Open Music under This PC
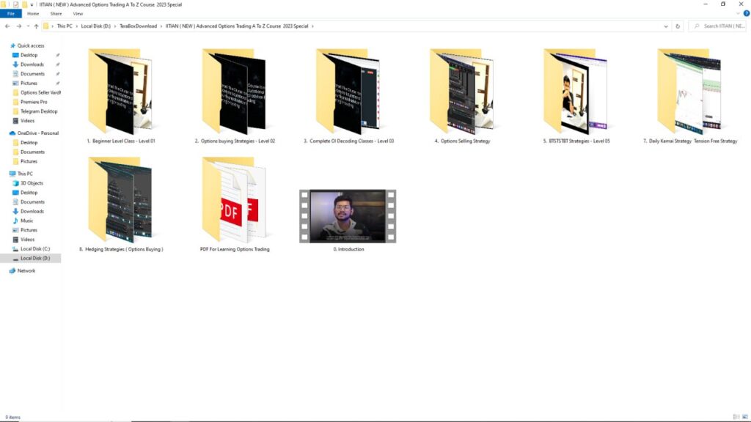This screenshot has width=751, height=422. [27, 221]
